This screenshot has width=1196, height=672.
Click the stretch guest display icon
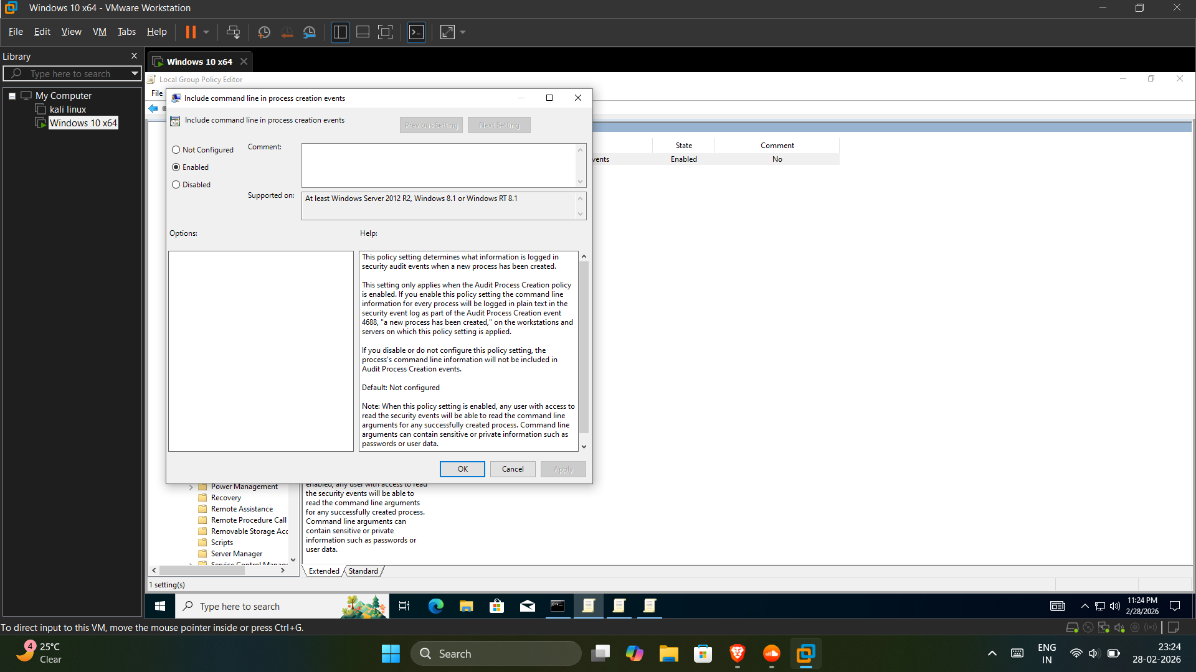click(x=447, y=32)
